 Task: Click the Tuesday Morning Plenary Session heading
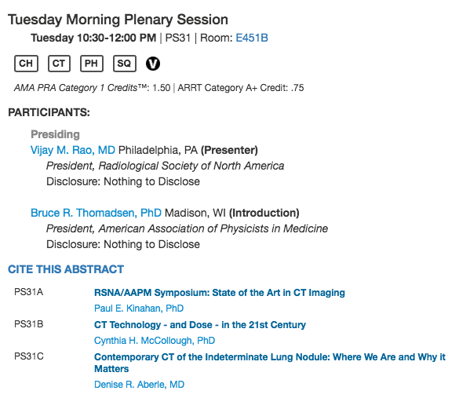pyautogui.click(x=118, y=20)
